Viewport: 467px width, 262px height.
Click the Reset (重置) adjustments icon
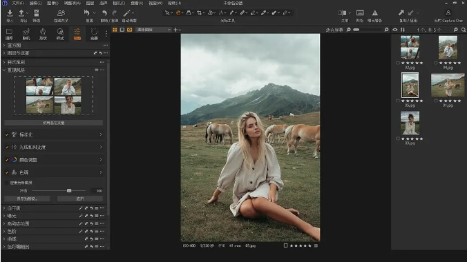(86, 13)
